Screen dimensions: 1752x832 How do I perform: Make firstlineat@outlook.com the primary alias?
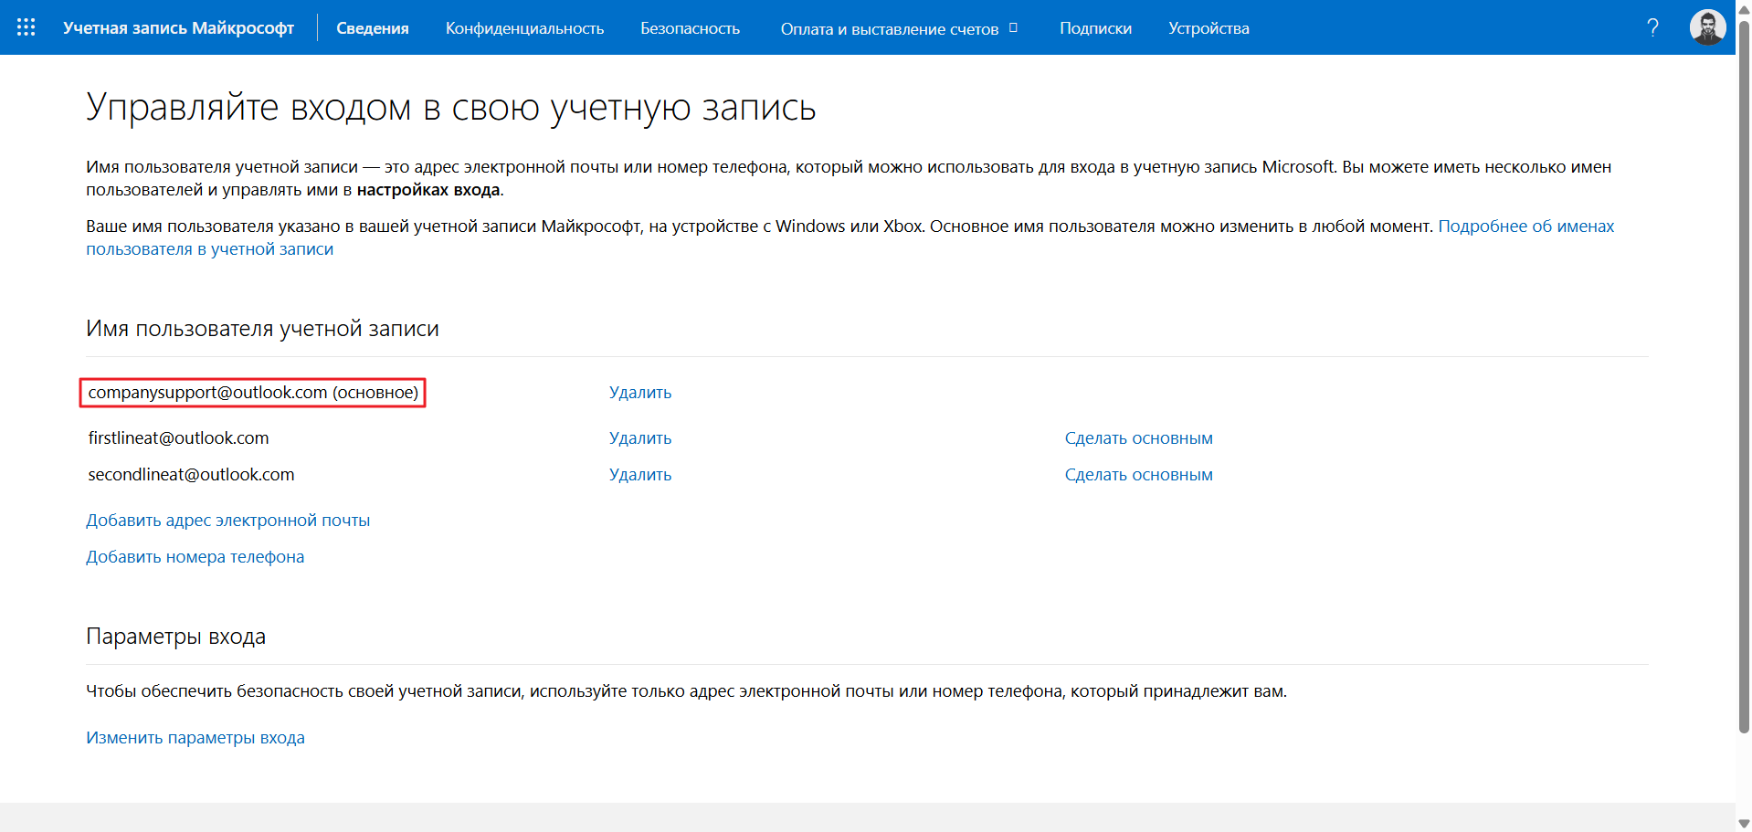tap(1138, 438)
